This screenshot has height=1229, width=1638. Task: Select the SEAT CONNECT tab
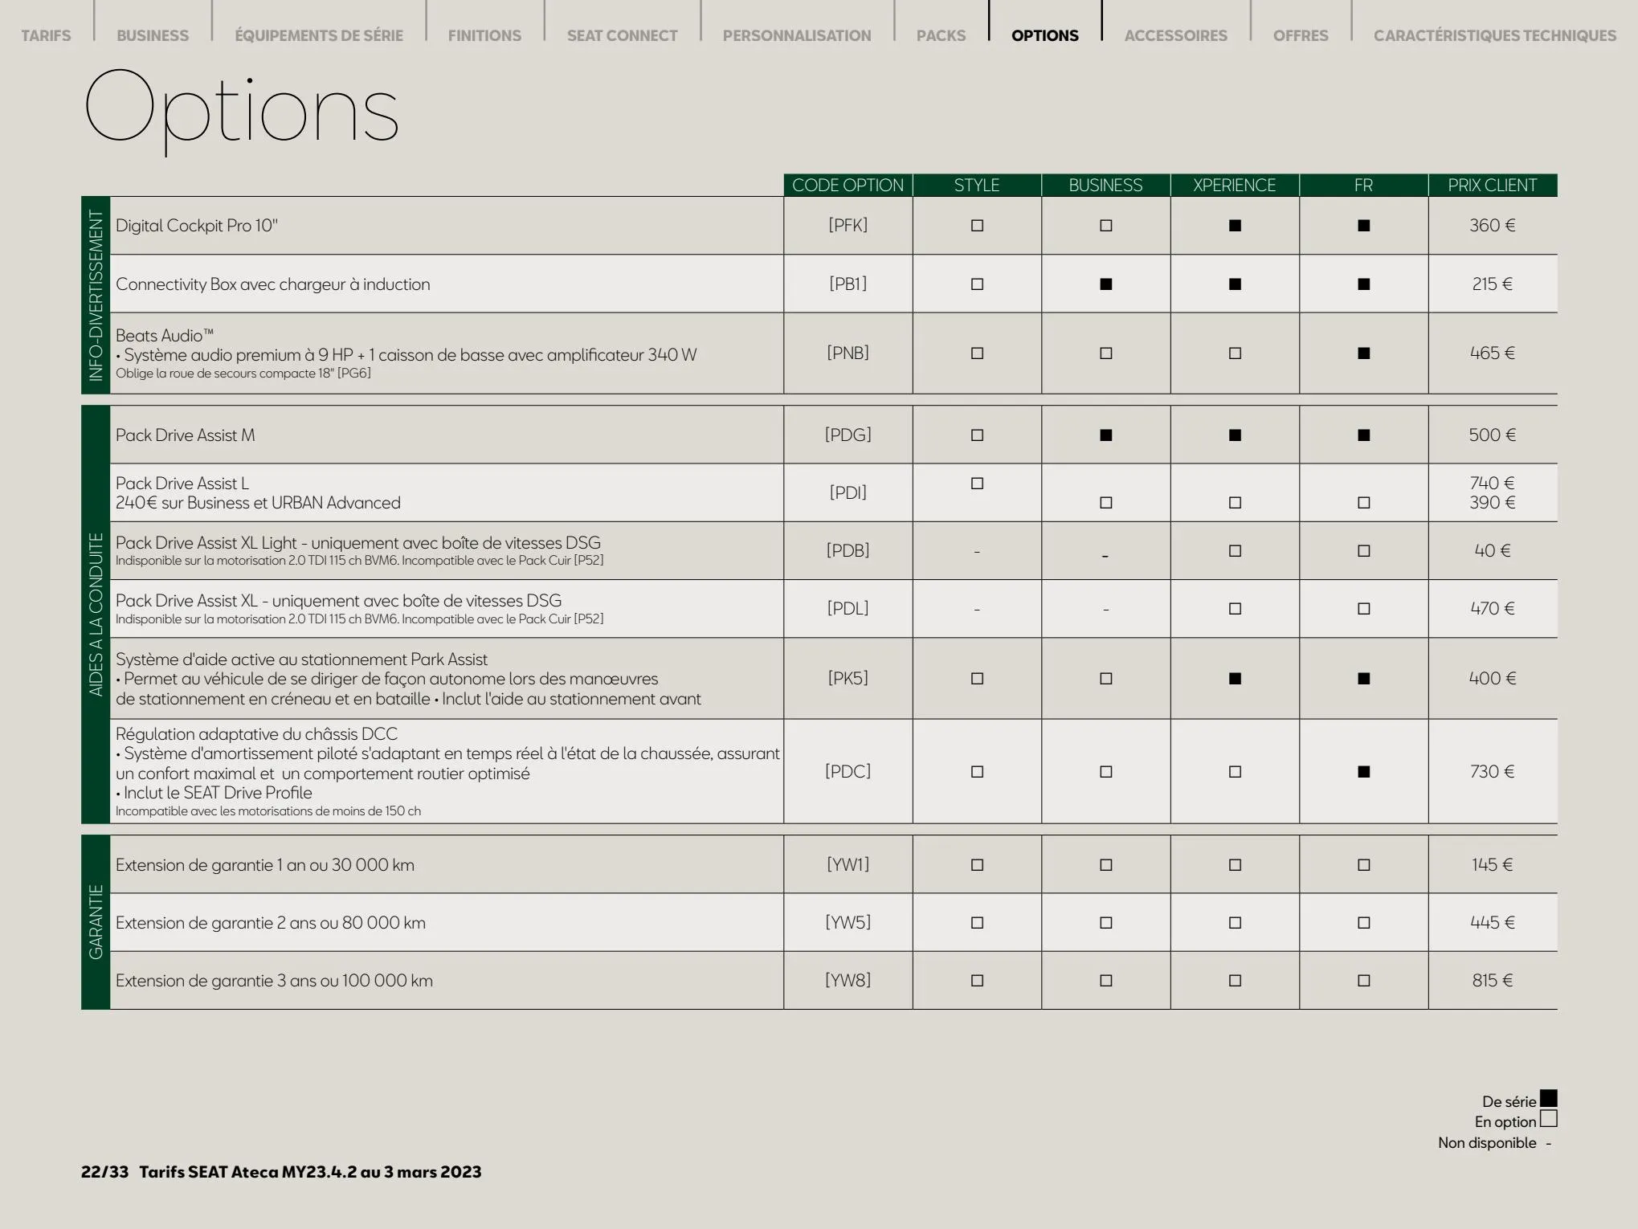(623, 35)
